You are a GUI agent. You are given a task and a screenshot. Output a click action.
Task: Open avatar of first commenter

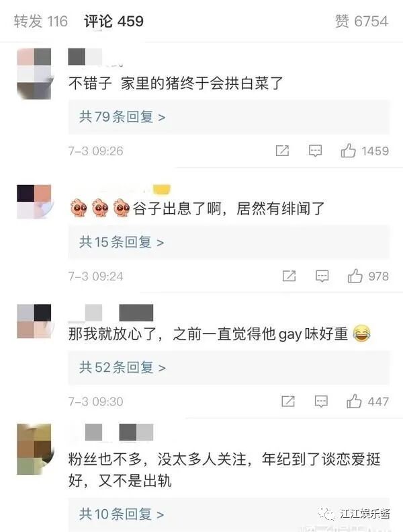tap(34, 73)
